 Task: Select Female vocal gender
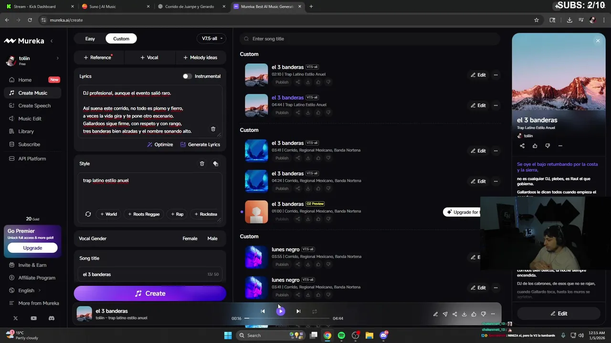point(190,238)
